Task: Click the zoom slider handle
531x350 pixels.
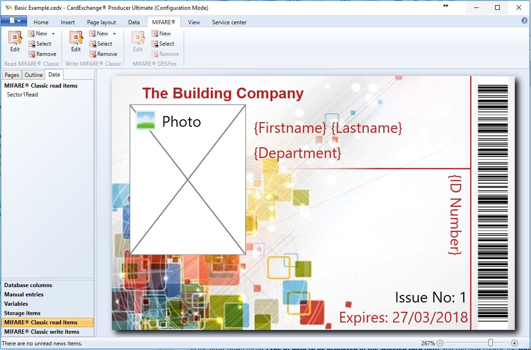Action: (490, 343)
